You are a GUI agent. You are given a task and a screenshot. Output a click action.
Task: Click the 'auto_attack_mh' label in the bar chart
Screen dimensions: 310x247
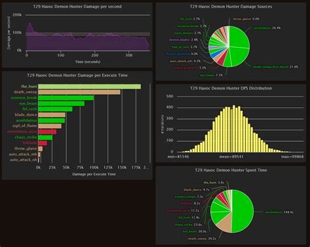(23, 154)
